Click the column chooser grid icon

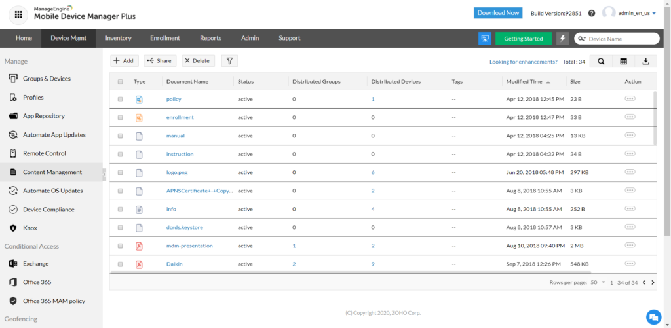point(623,61)
